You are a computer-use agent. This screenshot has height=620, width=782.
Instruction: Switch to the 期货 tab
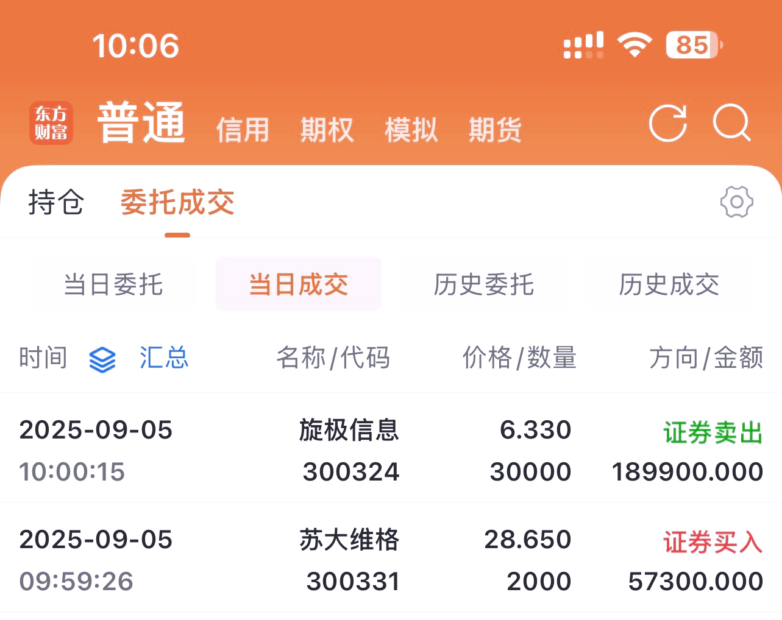click(495, 130)
